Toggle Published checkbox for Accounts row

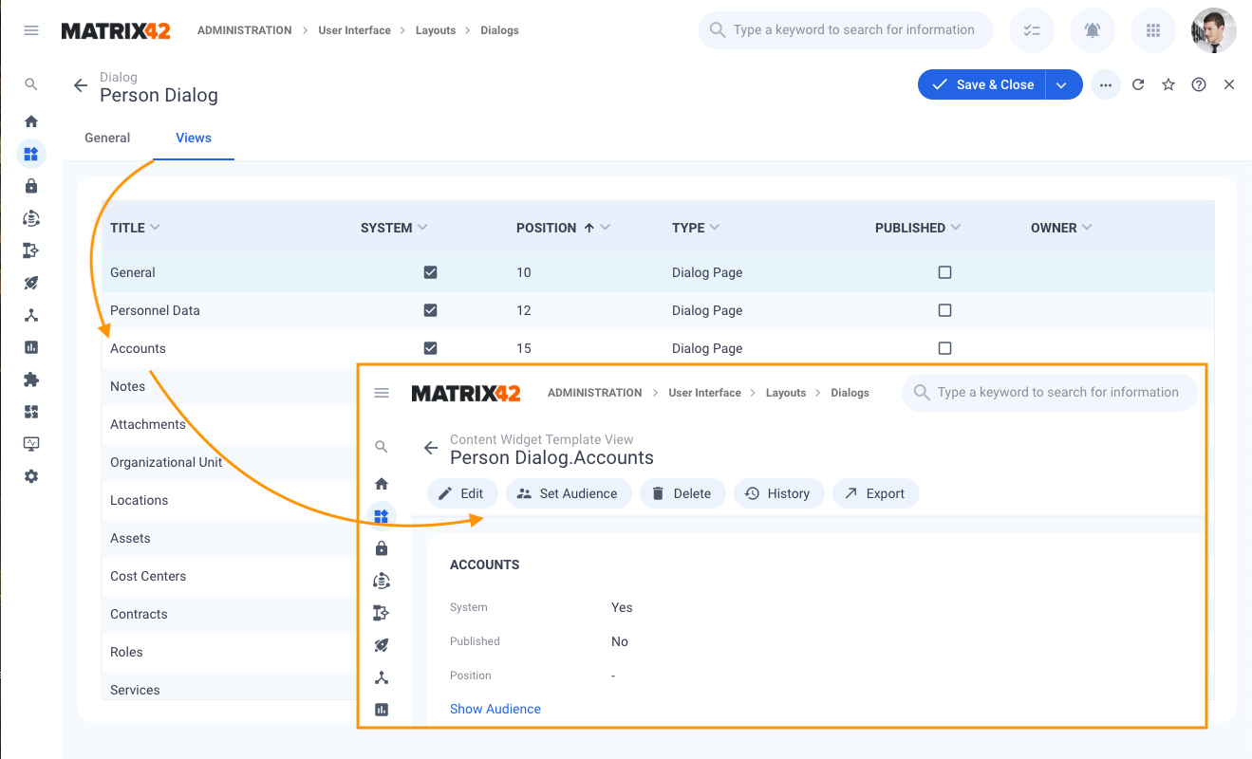tap(944, 348)
